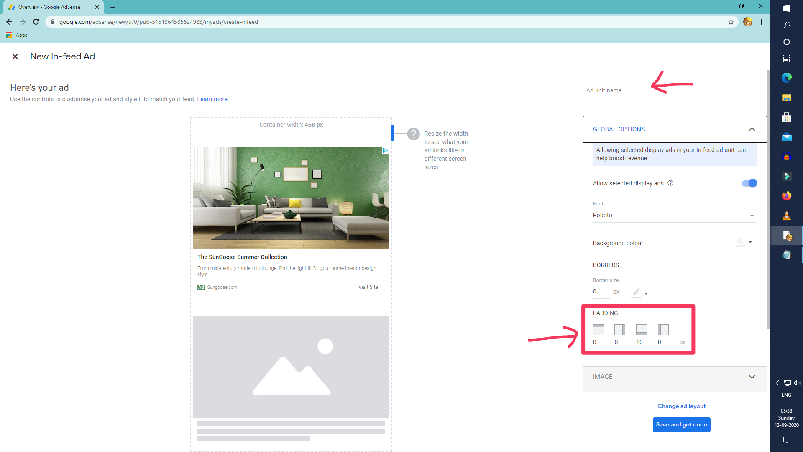Screen dimensions: 803x452
Task: Collapse the GLOBAL OPTIONS section
Action: pyautogui.click(x=752, y=129)
